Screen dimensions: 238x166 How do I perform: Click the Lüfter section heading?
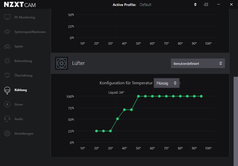click(78, 63)
